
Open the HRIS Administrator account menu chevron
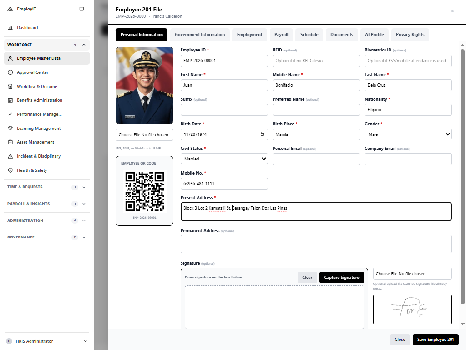click(85, 341)
